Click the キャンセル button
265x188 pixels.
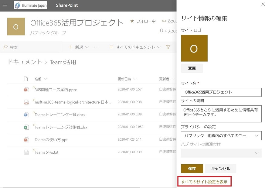(220, 169)
